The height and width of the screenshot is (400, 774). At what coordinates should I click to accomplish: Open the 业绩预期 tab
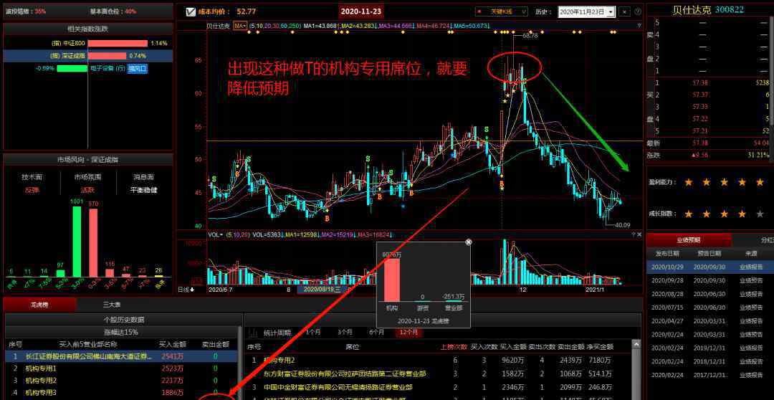click(x=689, y=240)
